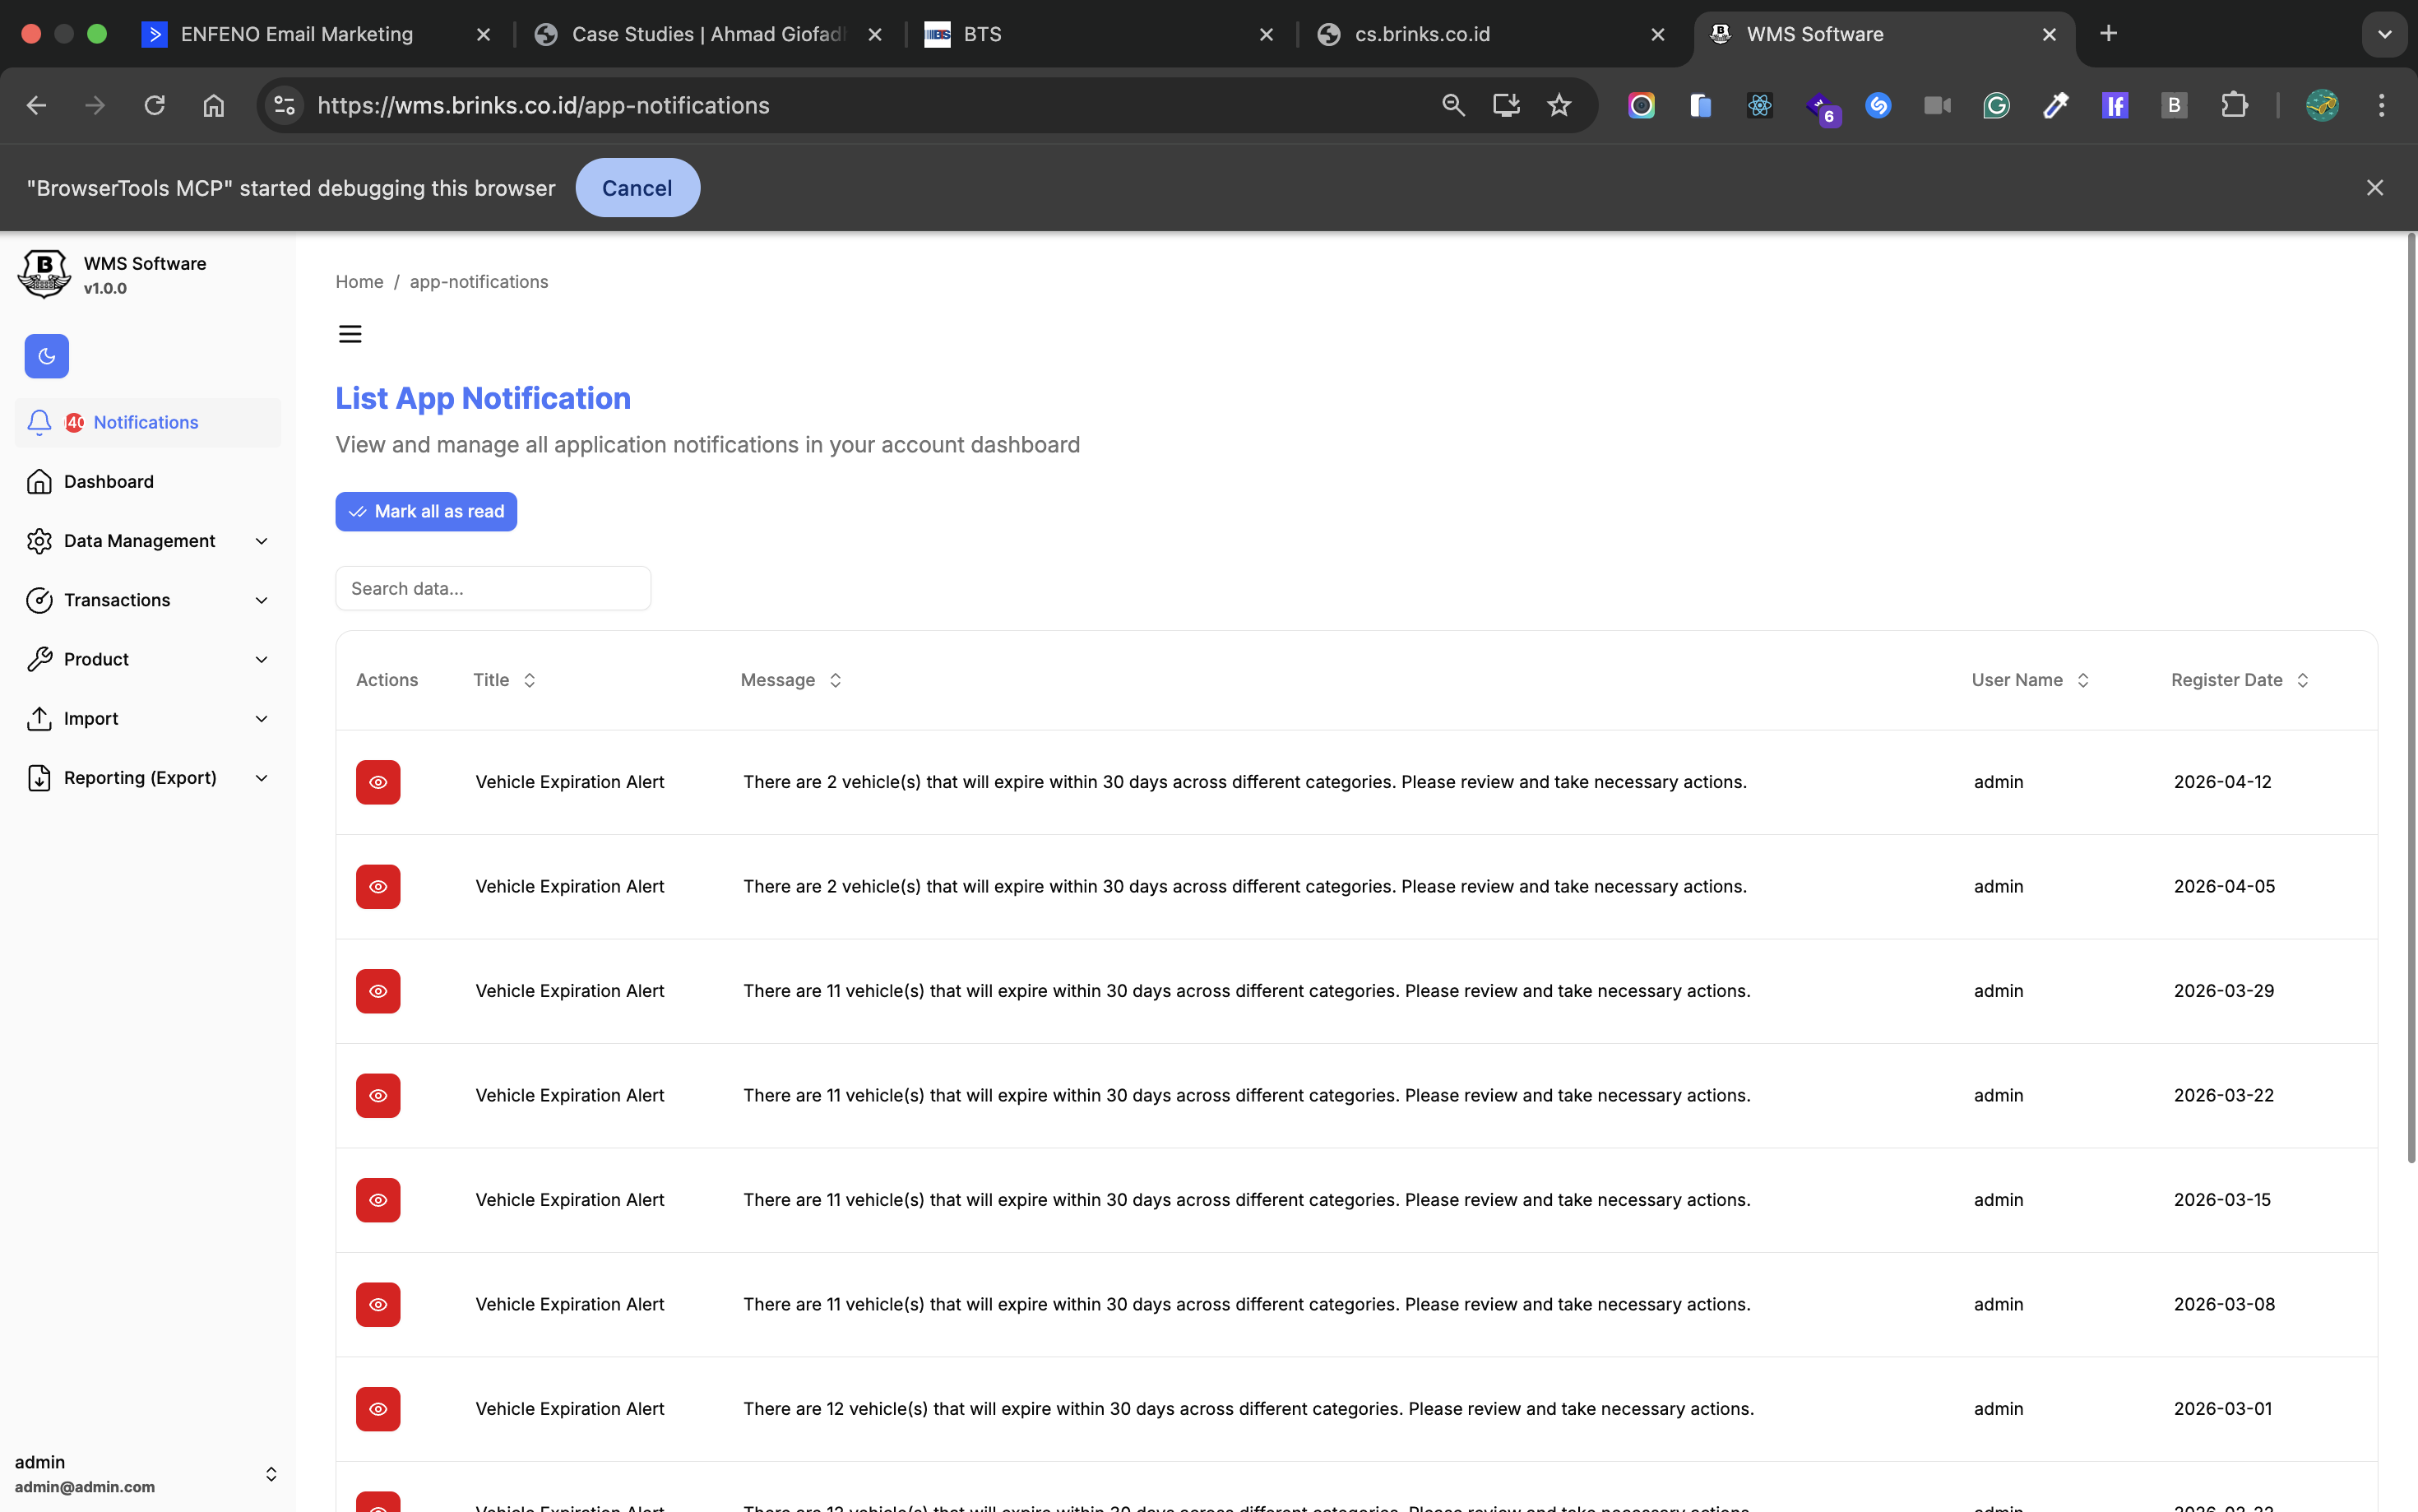Open the browser extensions puzzle icon
The image size is (2418, 1512).
(x=2234, y=105)
